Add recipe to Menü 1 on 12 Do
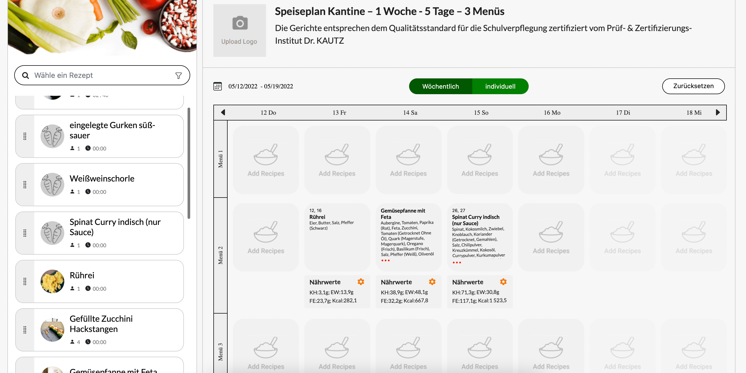746x373 pixels. click(x=266, y=160)
